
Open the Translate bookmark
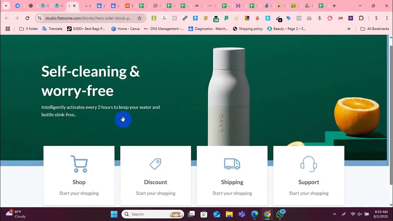[52, 29]
